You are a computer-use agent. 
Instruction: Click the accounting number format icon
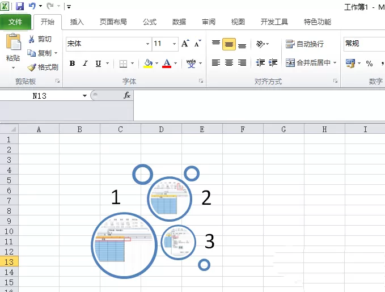[x=350, y=64]
